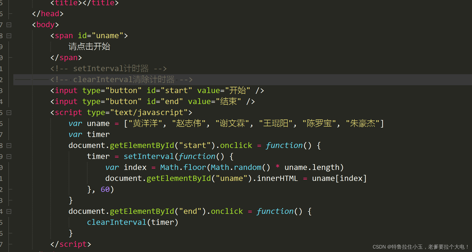Select the Math.random() expression
472x252 pixels.
[x=240, y=167]
